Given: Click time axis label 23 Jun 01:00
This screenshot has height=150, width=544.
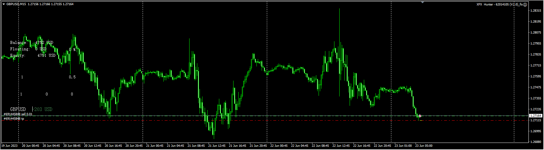Looking at the screenshot, I should tap(403, 146).
